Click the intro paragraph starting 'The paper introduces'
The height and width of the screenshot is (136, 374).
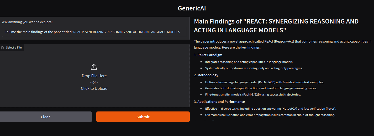[x=283, y=44]
